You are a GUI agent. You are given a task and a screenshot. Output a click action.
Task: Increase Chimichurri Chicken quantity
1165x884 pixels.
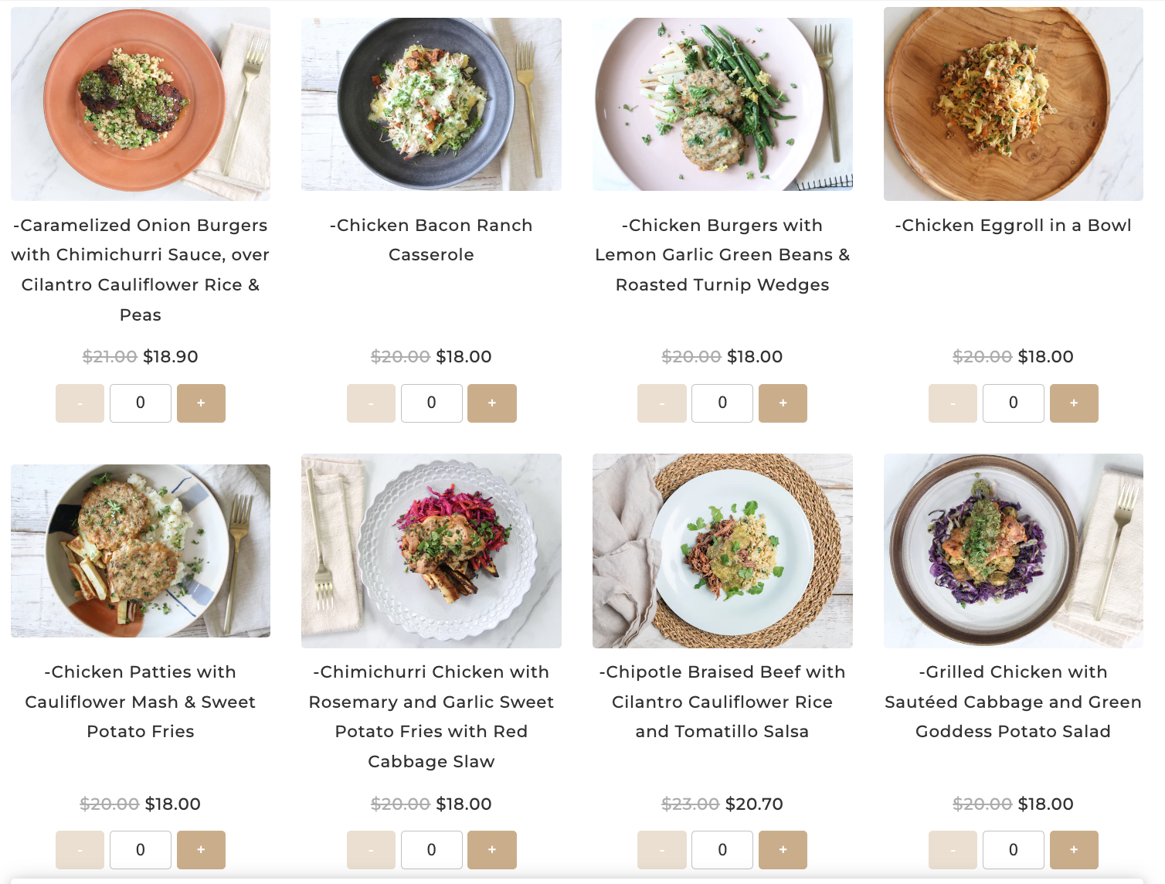(x=492, y=850)
